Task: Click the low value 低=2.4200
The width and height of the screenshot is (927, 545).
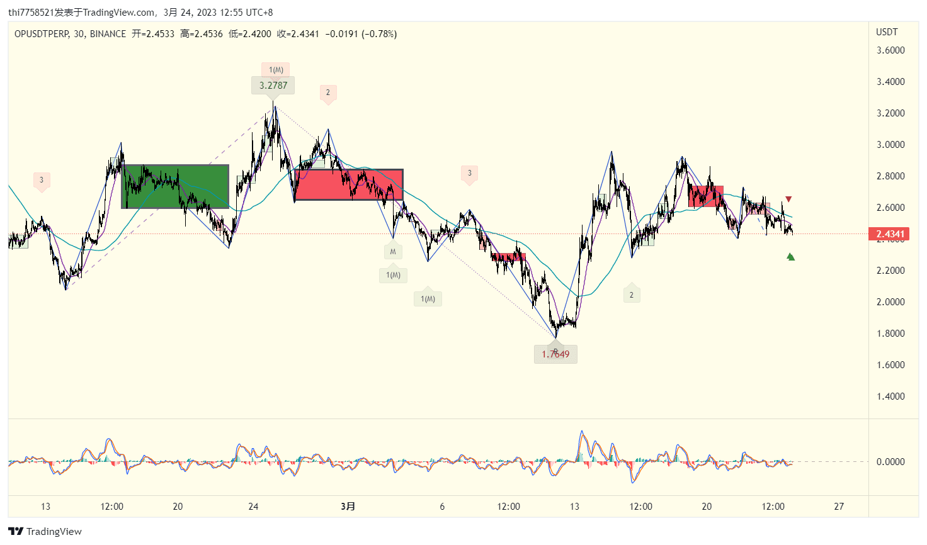Action: (x=250, y=34)
